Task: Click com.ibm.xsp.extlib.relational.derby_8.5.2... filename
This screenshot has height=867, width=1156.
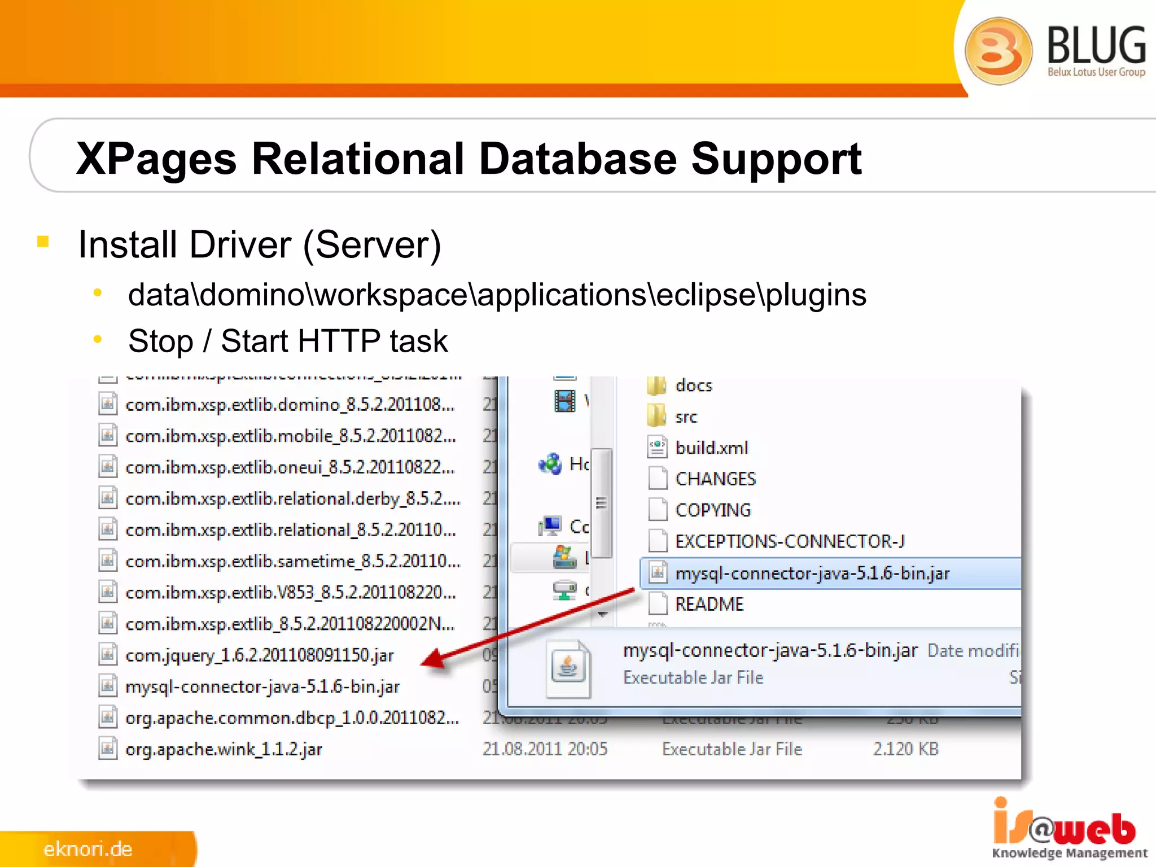Action: [293, 498]
